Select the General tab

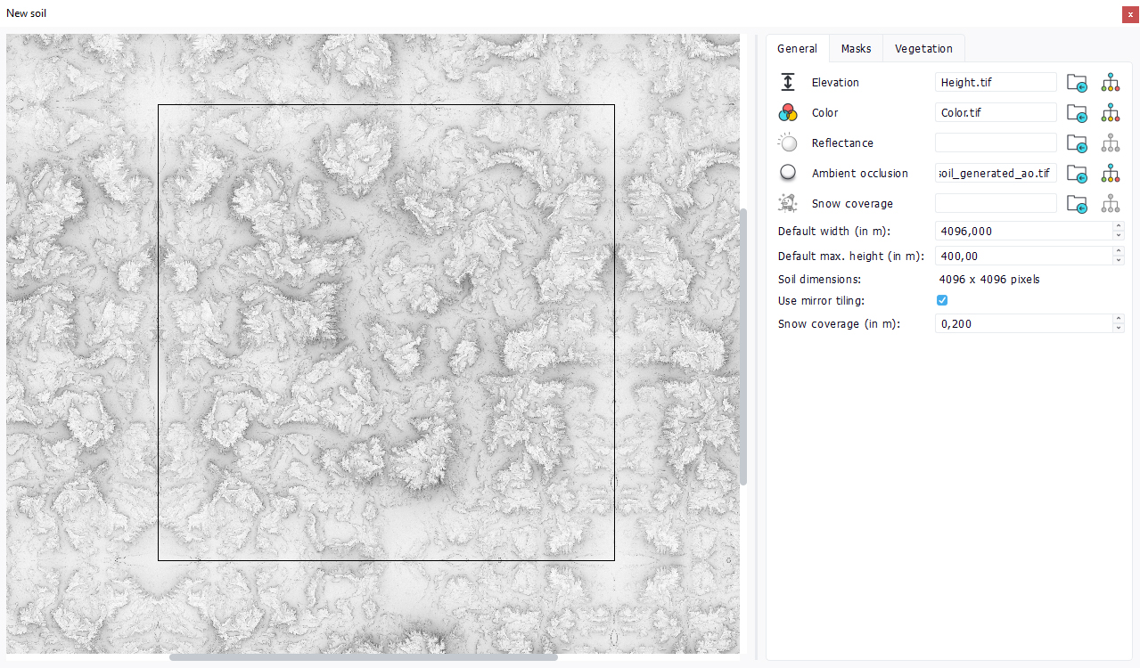[797, 49]
